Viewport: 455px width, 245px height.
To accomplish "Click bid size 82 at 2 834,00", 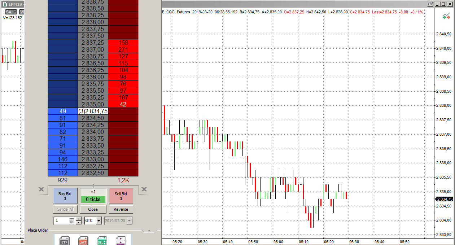I will 63,132.
